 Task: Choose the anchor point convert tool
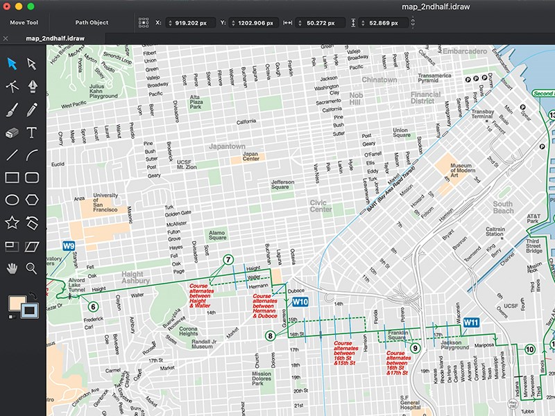click(x=12, y=86)
